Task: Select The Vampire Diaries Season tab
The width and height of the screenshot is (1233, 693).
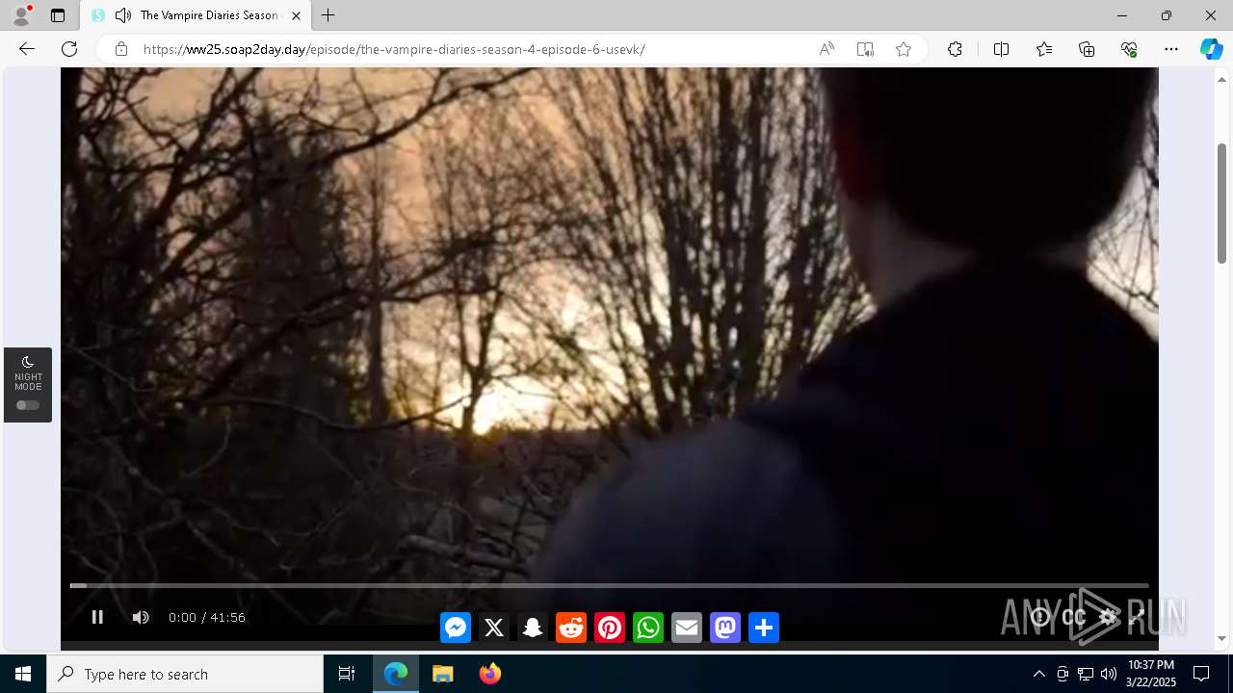Action: (x=196, y=15)
